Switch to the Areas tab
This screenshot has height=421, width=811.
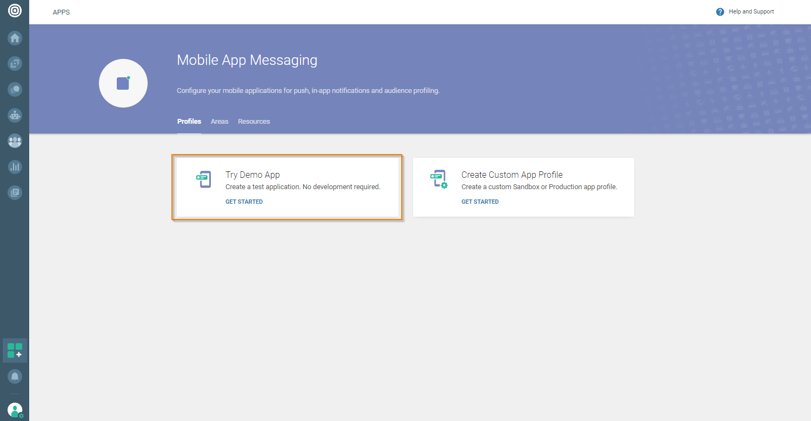click(x=220, y=122)
